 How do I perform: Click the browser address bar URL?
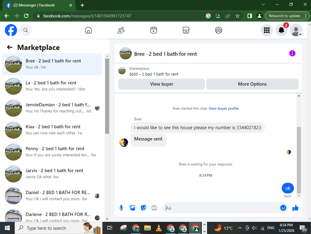click(87, 16)
